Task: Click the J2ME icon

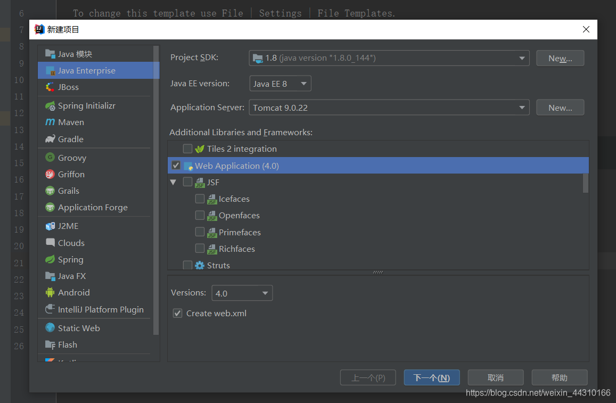Action: coord(50,226)
